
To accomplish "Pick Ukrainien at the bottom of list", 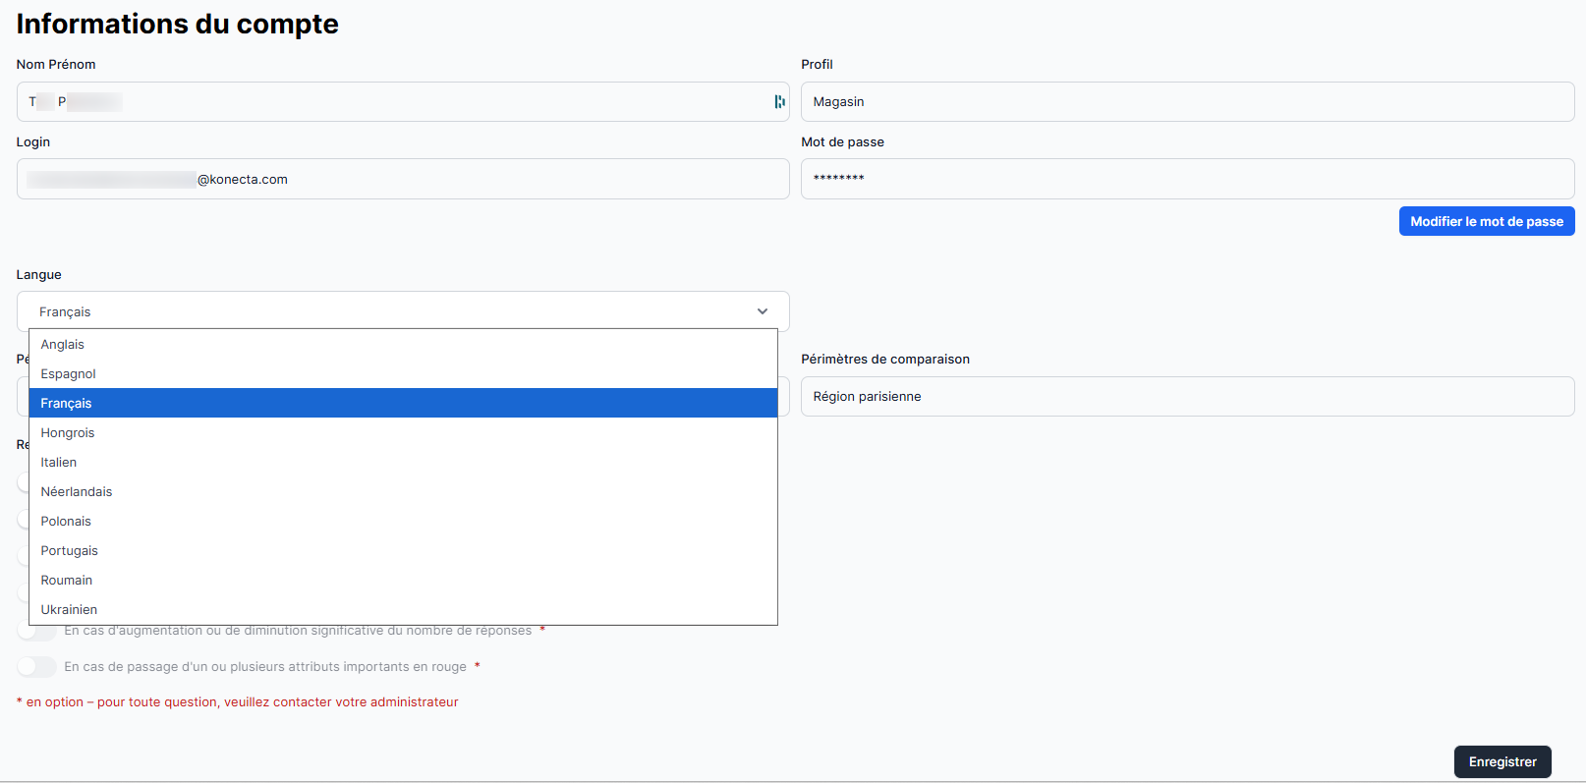I will pyautogui.click(x=70, y=610).
